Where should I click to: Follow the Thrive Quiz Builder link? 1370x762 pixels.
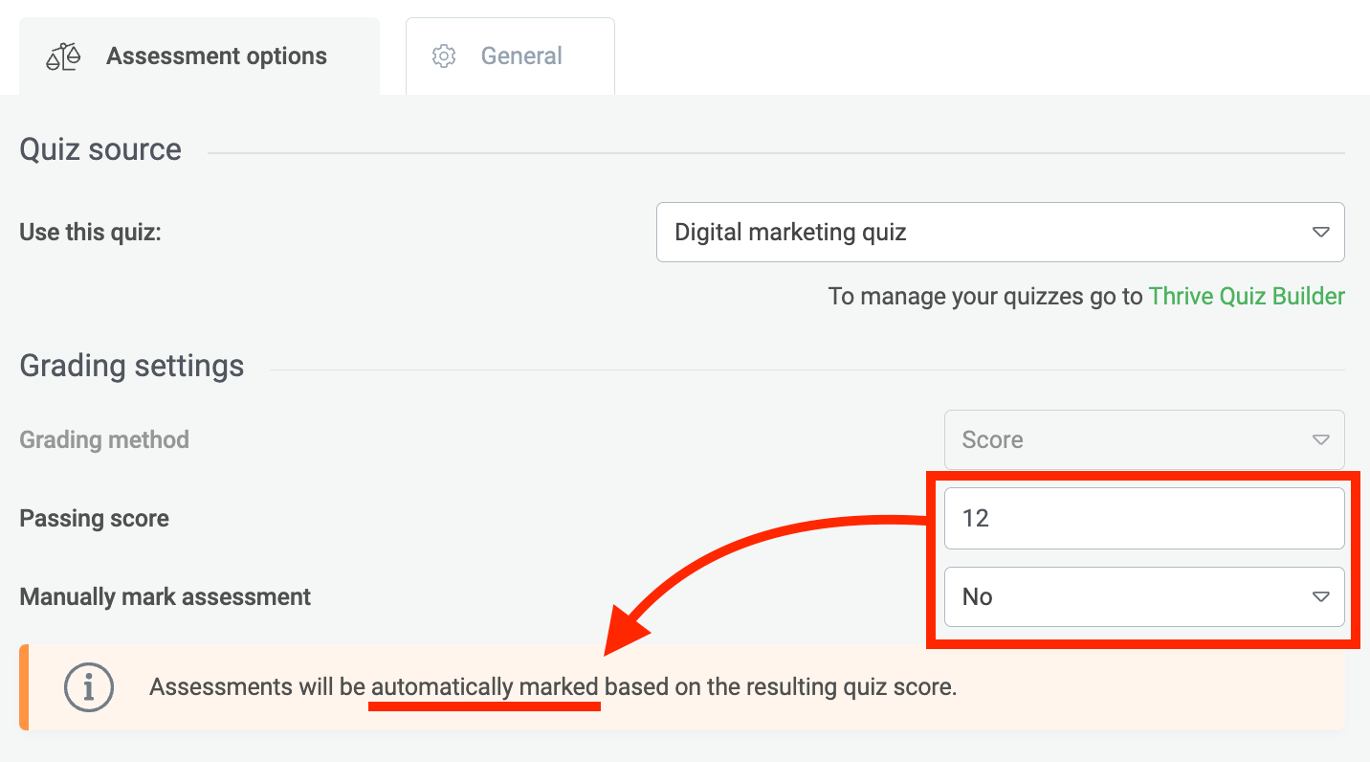1247,297
